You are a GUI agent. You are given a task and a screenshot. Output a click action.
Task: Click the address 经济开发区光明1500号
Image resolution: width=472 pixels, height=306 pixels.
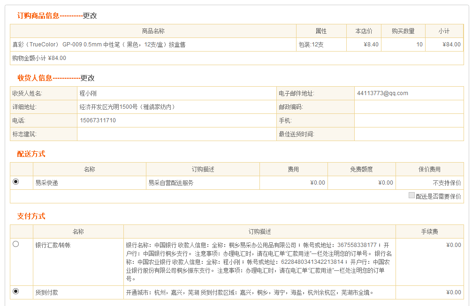[127, 107]
